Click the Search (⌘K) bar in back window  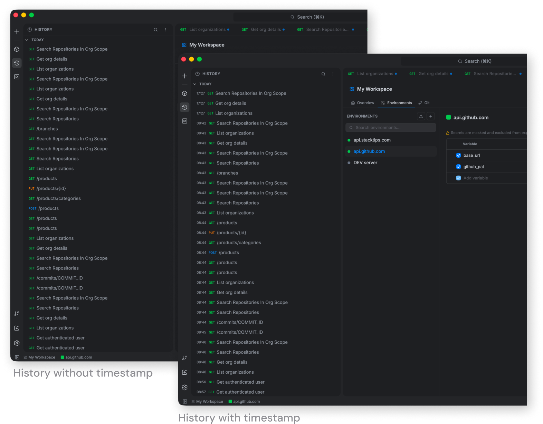tap(300, 17)
